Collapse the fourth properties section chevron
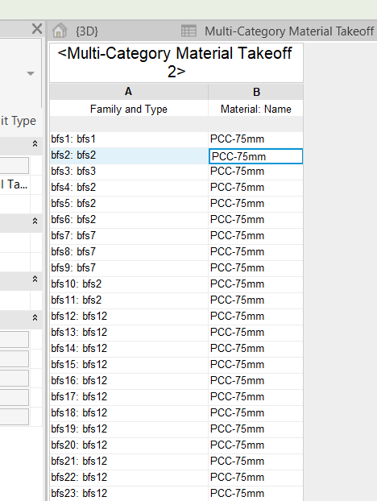Viewport: 377px width, 501px height. click(x=35, y=317)
